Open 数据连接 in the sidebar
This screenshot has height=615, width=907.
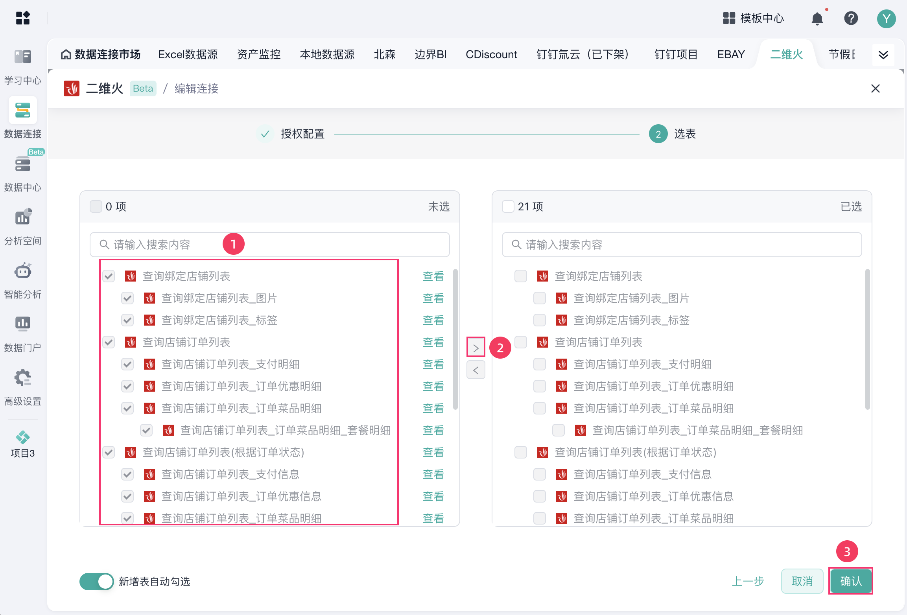23,118
